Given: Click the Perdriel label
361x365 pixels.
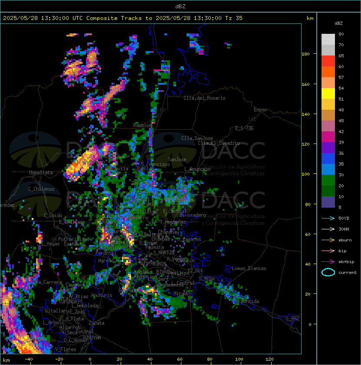Looking at the screenshot, I should click(105, 253).
